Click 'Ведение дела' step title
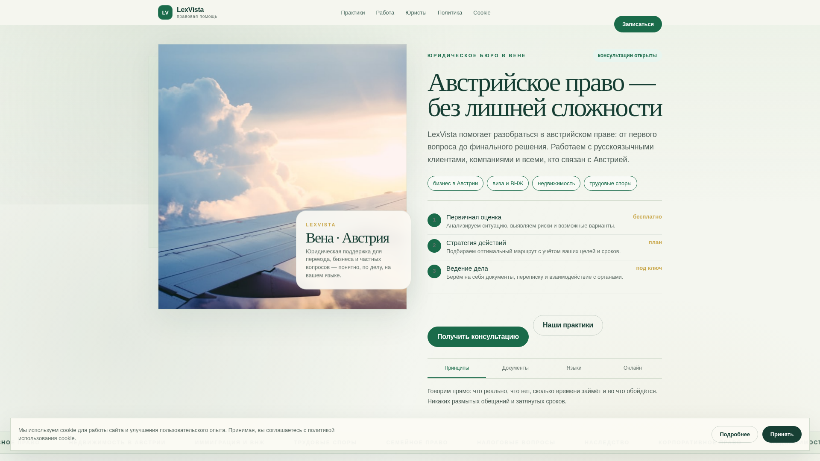Image resolution: width=820 pixels, height=461 pixels. point(467,268)
